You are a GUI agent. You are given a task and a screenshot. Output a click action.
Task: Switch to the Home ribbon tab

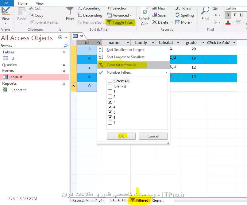coord(23,3)
